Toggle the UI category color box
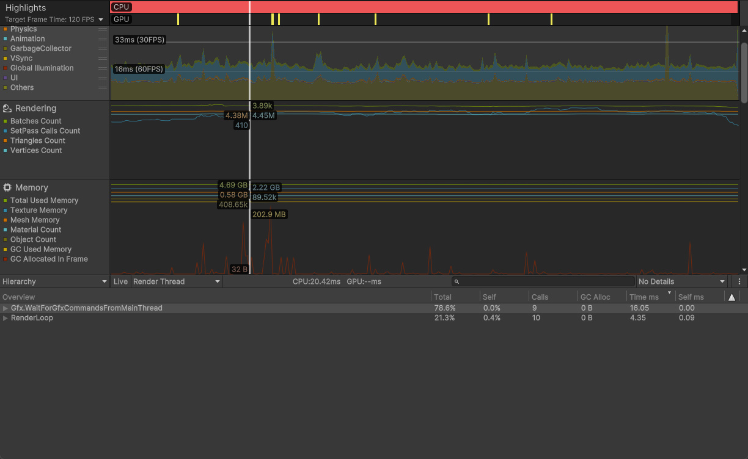 pyautogui.click(x=5, y=78)
